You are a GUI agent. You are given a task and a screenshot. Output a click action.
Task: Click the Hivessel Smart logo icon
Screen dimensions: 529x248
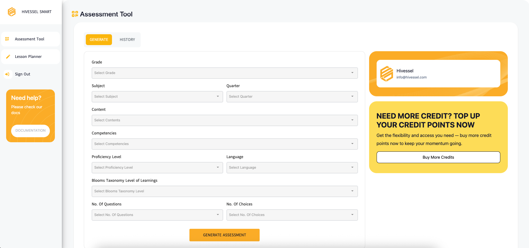click(12, 12)
